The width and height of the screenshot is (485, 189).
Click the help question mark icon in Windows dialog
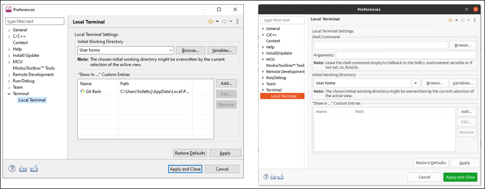pyautogui.click(x=12, y=168)
